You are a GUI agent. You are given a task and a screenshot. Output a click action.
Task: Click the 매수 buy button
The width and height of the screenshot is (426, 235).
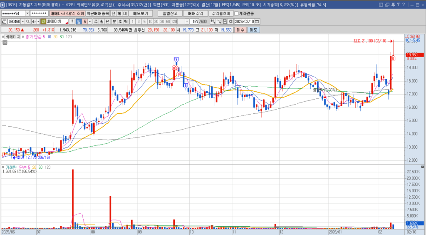[x=240, y=30]
